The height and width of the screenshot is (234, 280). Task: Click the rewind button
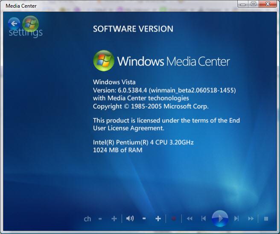click(190, 219)
